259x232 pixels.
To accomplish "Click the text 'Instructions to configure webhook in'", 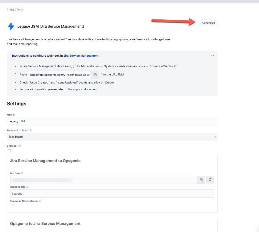I will (x=37, y=56).
